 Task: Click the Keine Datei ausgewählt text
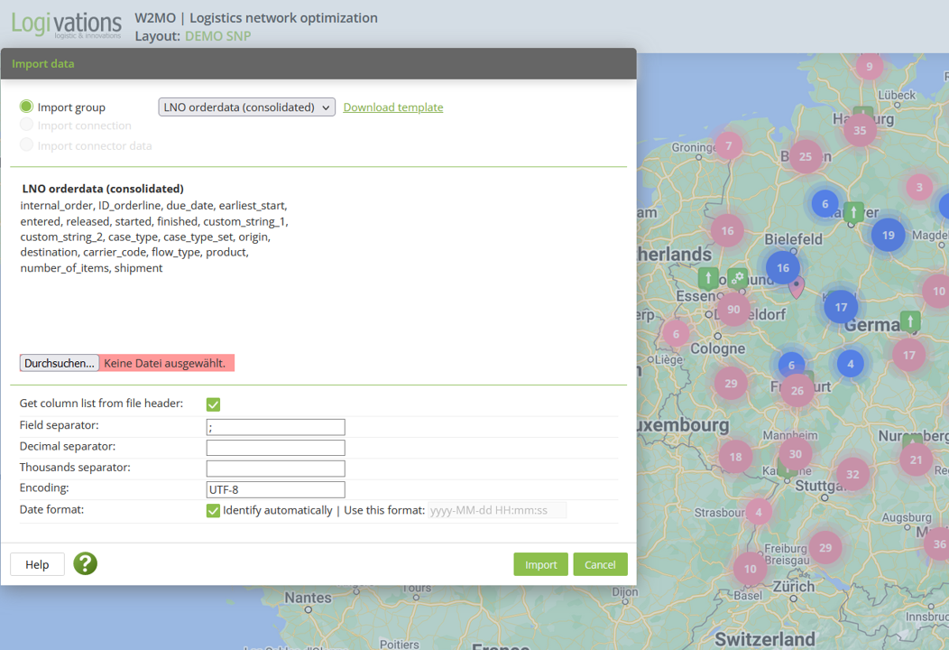[164, 363]
